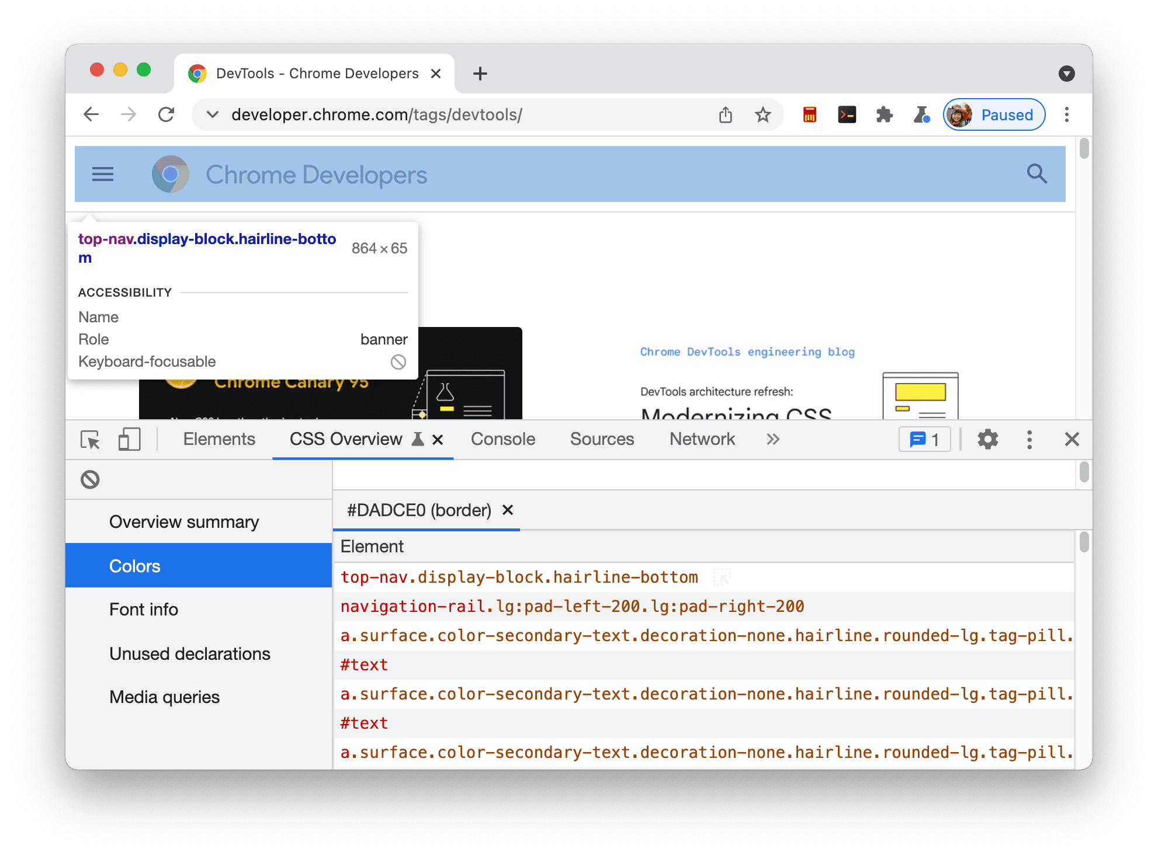Click the DevTools more options kebab icon
Viewport: 1158px width, 856px height.
pos(1030,440)
